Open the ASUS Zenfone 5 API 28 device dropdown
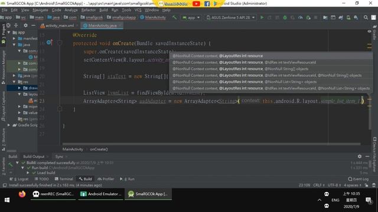The width and height of the screenshot is (378, 212). pos(230,18)
